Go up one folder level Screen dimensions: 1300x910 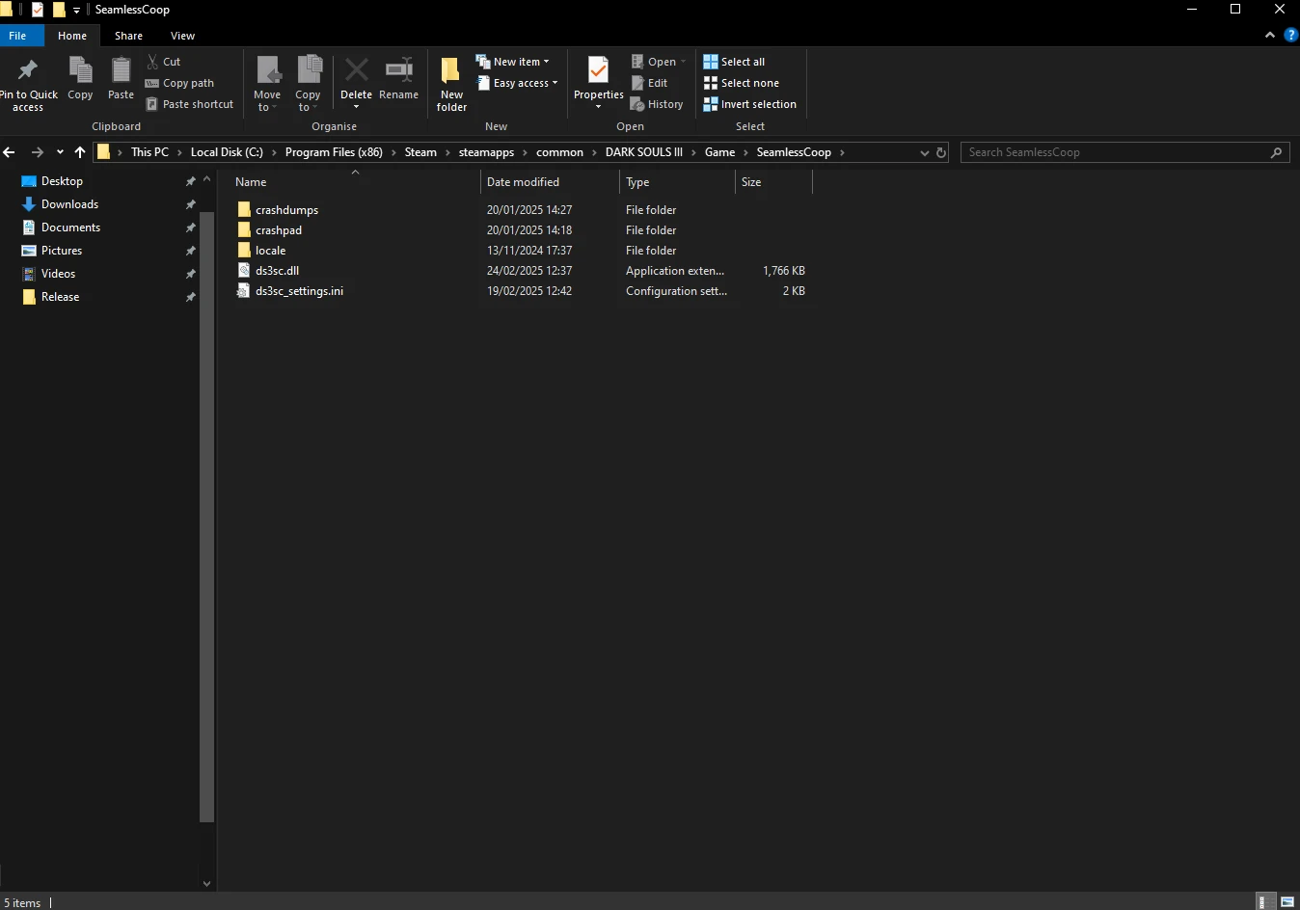coord(80,152)
